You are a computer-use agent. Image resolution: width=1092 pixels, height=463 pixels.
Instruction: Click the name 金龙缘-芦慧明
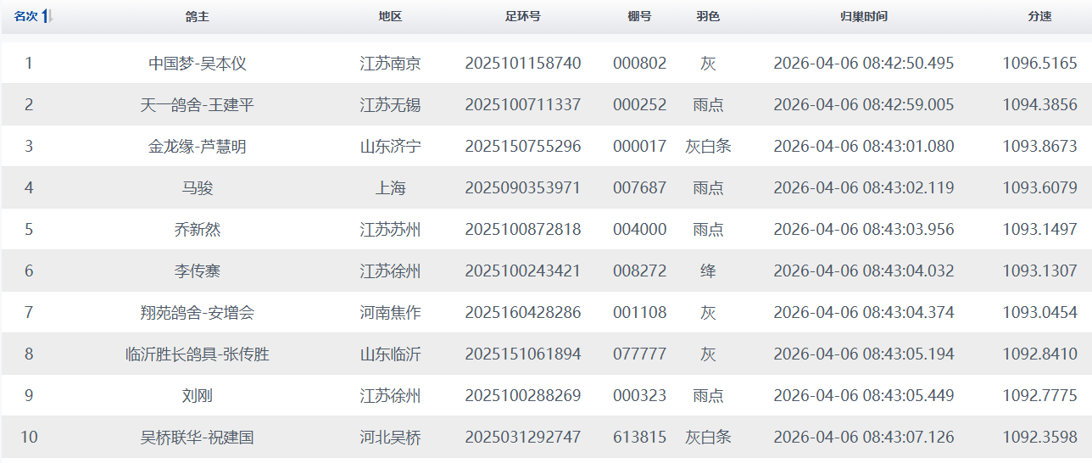coord(198,147)
